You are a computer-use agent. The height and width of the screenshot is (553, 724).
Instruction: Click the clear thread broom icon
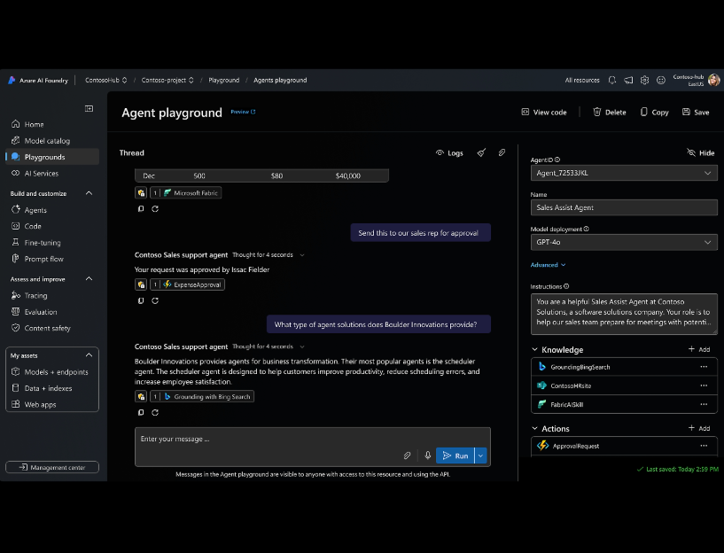pyautogui.click(x=481, y=152)
